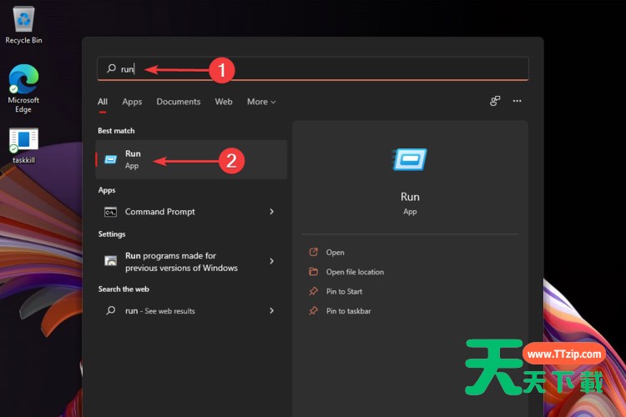Screen dimensions: 626x417
Task: Click the connected accounts icon beside ellipsis
Action: coord(495,101)
